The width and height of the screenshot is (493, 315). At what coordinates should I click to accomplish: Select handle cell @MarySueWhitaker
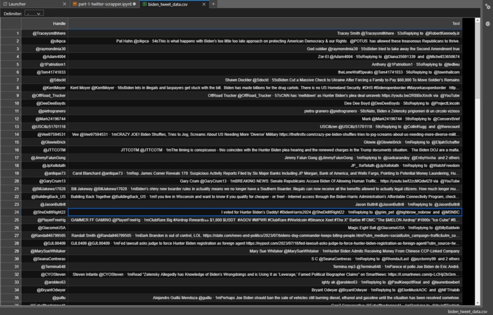(x=45, y=251)
